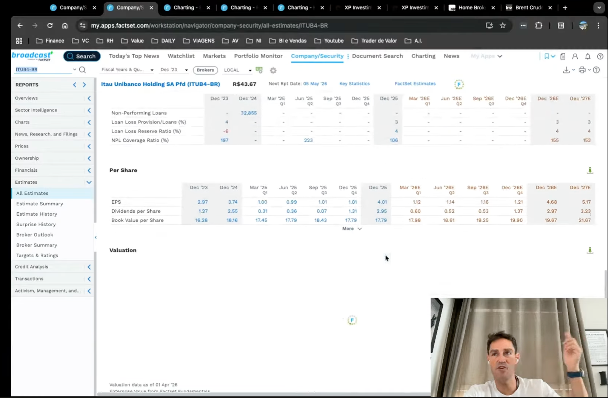Click the Search button in the FactSet header

pos(82,56)
